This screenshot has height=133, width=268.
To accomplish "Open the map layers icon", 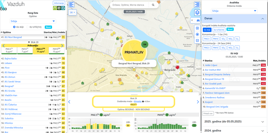I will coord(197,13).
